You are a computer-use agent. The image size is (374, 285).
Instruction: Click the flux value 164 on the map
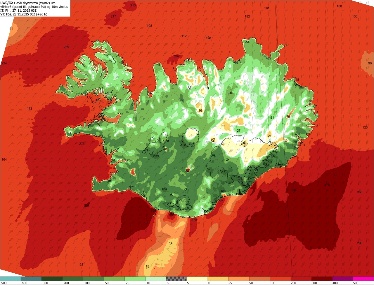tap(4, 160)
